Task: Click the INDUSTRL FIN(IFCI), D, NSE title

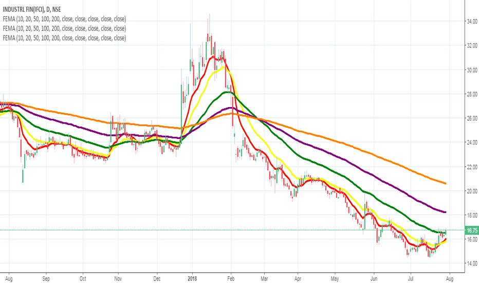Action: [32, 9]
